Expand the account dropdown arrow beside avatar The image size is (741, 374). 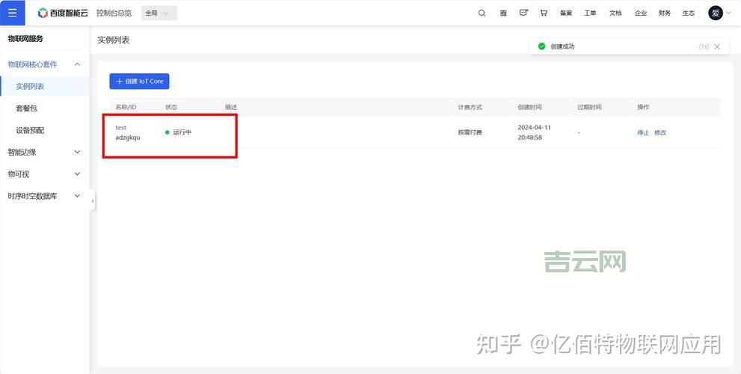click(x=728, y=13)
